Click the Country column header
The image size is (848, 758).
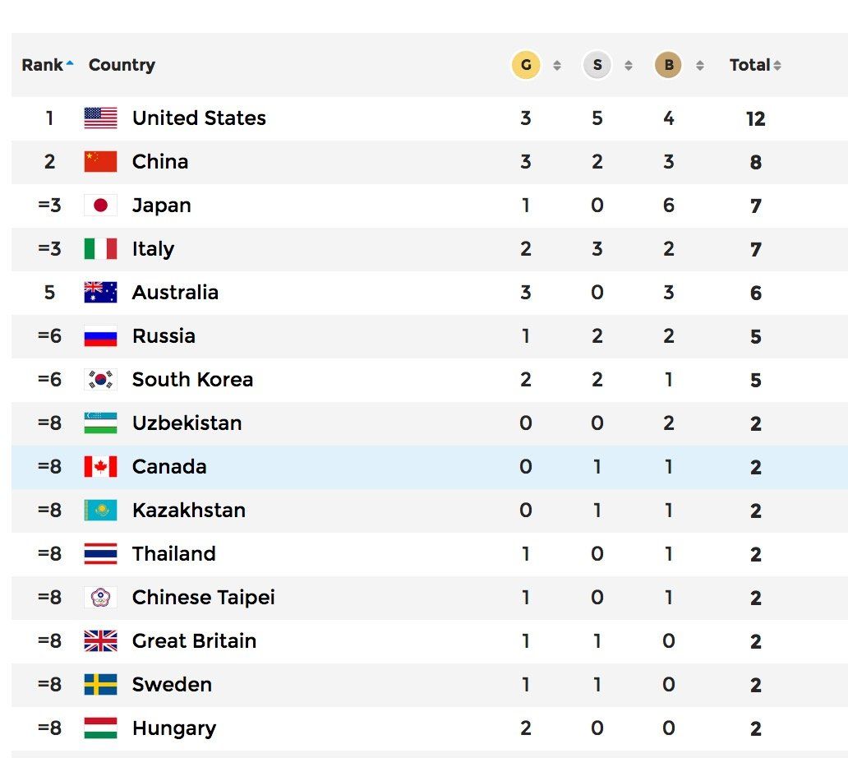(x=122, y=65)
